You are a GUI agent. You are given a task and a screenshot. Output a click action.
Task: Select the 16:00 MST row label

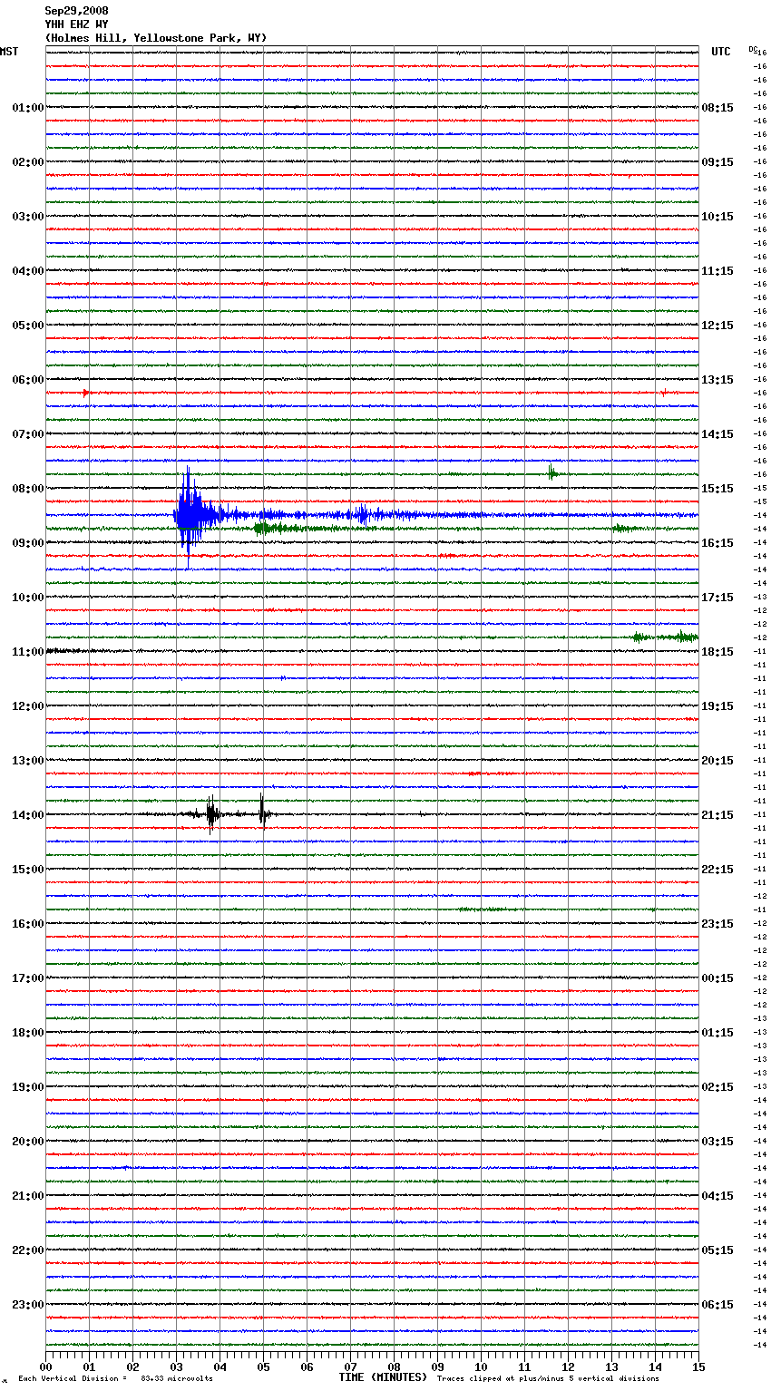[27, 924]
